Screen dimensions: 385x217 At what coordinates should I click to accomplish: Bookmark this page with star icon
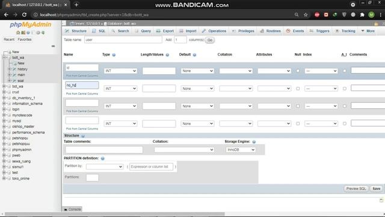tap(306, 14)
